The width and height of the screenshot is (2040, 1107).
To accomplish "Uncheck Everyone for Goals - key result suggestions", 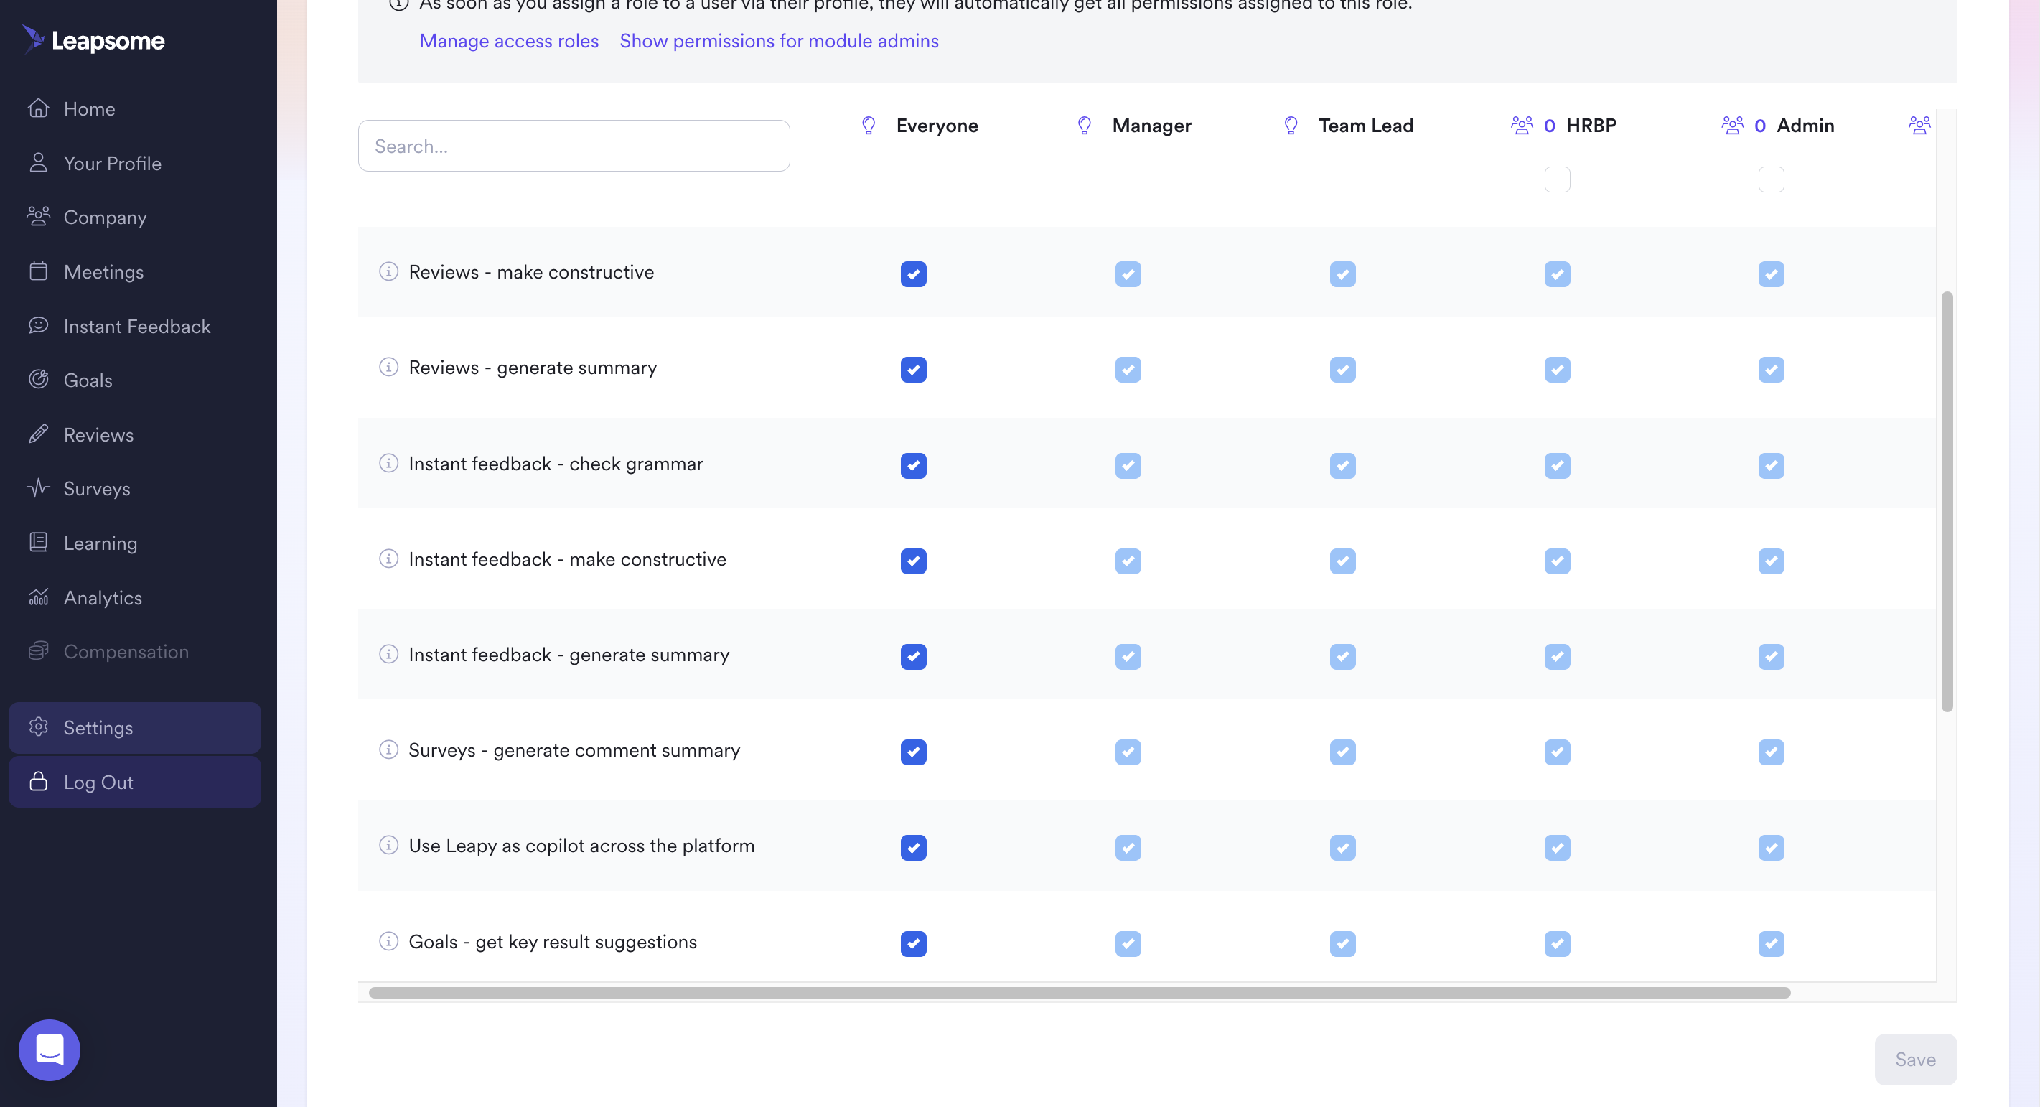I will [x=913, y=944].
